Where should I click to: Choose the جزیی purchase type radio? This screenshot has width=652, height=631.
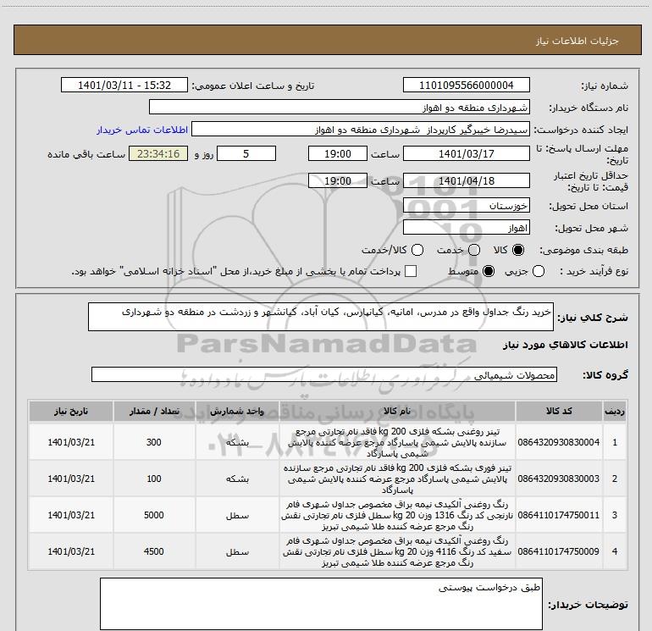[x=538, y=271]
